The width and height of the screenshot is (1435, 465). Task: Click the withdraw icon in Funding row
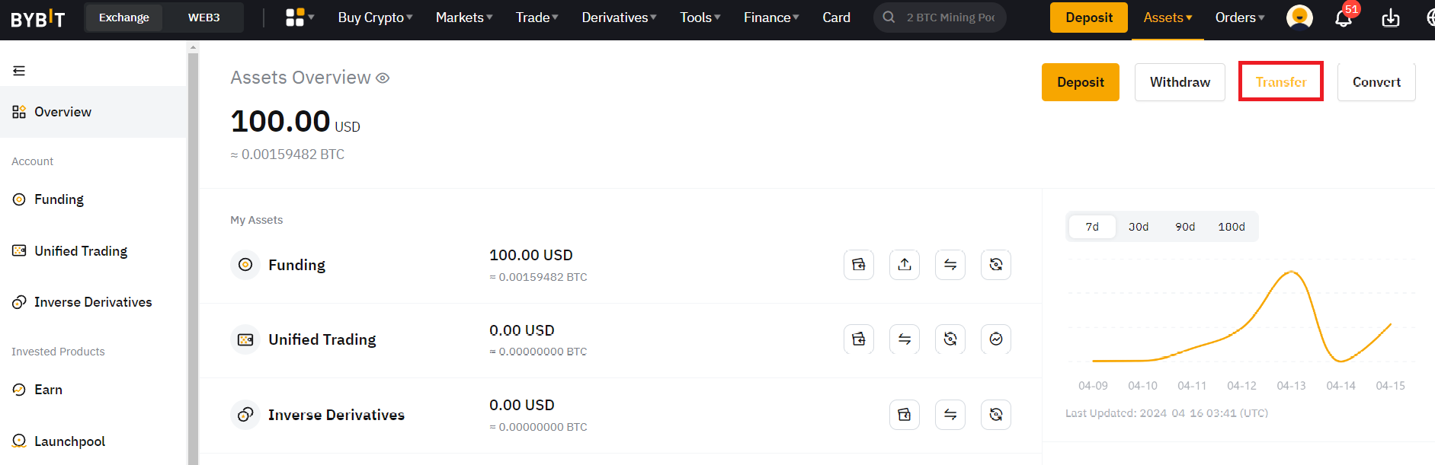[905, 265]
